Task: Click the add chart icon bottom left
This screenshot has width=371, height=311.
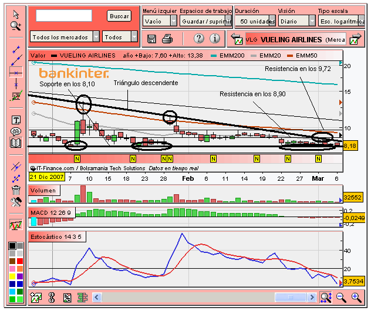Action: [x=36, y=298]
